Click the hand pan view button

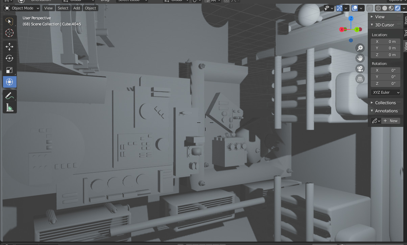point(360,58)
